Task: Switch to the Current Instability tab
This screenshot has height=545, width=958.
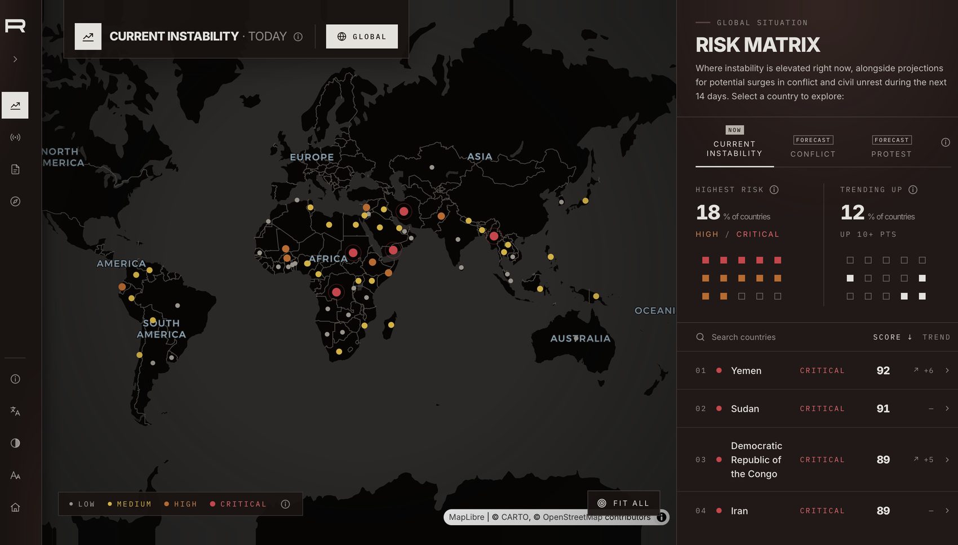Action: click(x=734, y=146)
